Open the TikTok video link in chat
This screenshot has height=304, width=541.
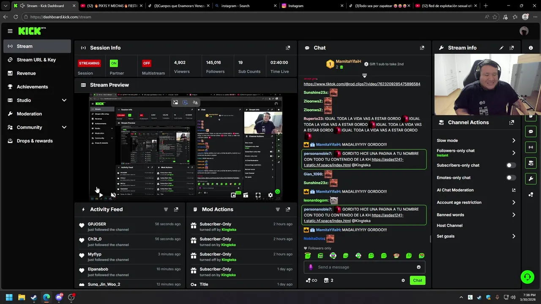coord(362,84)
